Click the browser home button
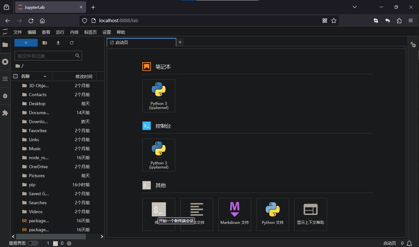The width and height of the screenshot is (419, 247). (42, 21)
